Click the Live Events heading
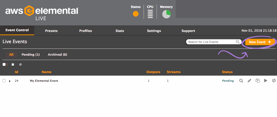This screenshot has height=117, width=277. click(15, 42)
